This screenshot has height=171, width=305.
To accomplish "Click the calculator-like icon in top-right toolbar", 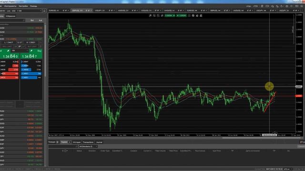I will (x=262, y=6).
